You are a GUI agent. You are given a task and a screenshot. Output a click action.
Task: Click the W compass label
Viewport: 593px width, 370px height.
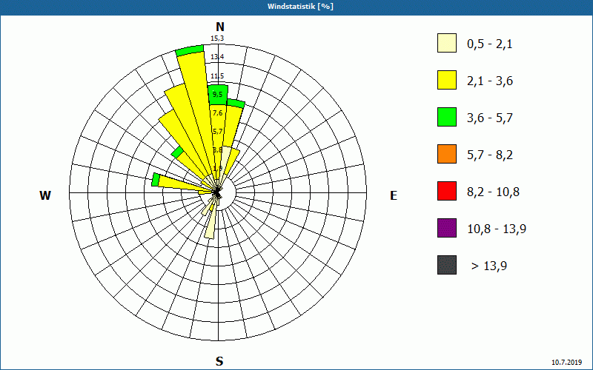pyautogui.click(x=45, y=195)
